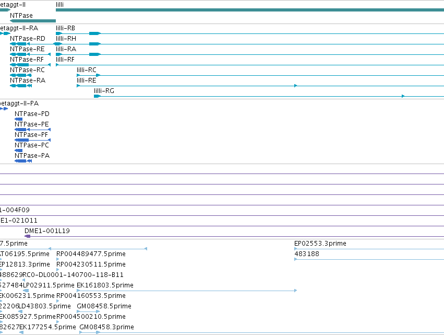This screenshot has width=444, height=335.
Task: Click the lilli-RB transcript label
Action: (65, 28)
